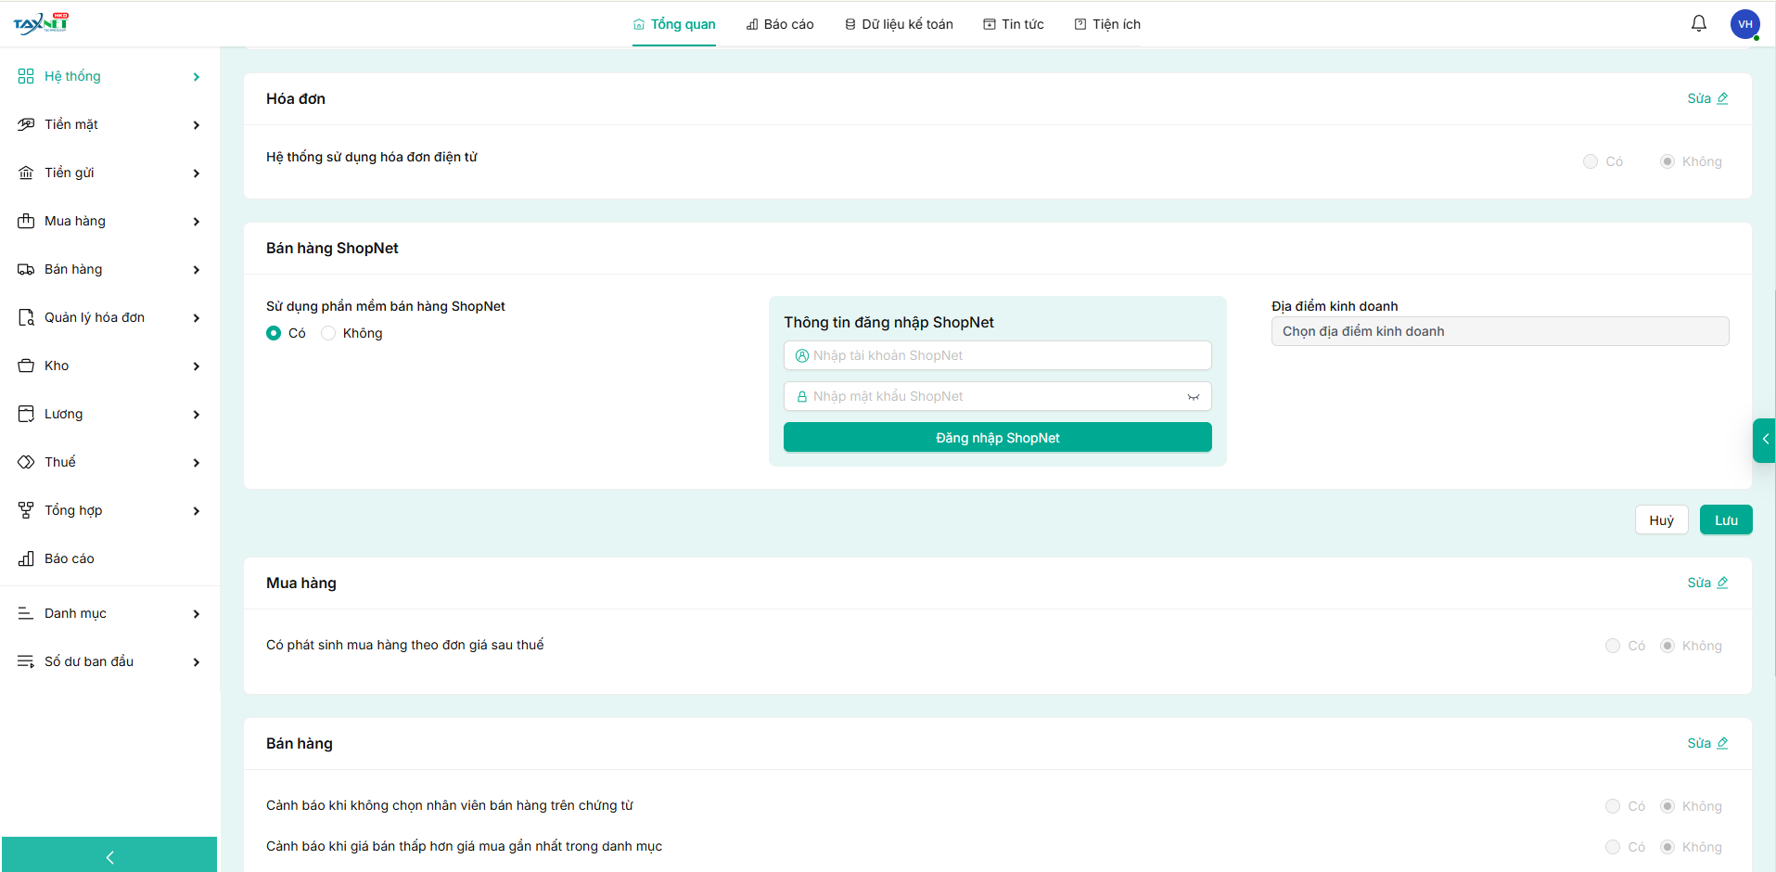Click Sửa text link in Hóa đơn section
1776x872 pixels.
click(1699, 98)
